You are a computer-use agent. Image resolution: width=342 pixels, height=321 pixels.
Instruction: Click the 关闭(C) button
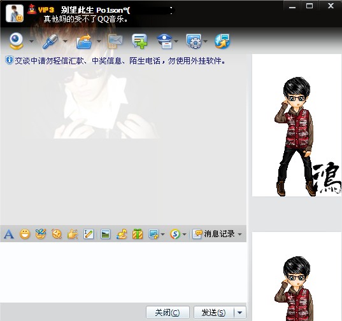tap(167, 313)
